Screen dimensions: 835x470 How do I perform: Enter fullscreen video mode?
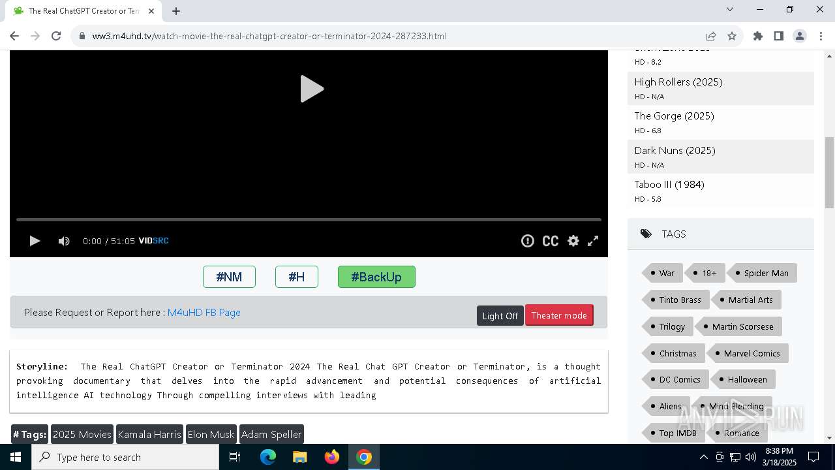[593, 241]
